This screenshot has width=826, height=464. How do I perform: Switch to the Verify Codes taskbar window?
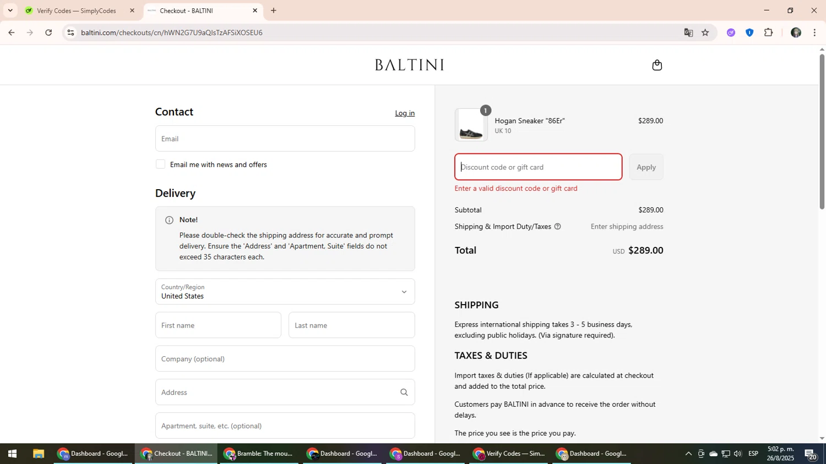(x=510, y=454)
